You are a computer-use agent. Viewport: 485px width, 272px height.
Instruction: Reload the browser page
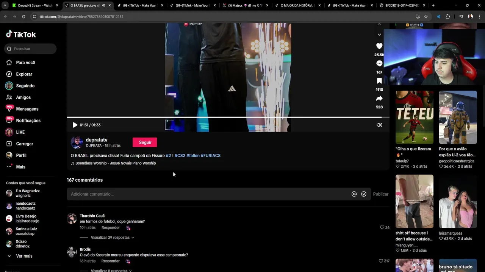pyautogui.click(x=23, y=17)
